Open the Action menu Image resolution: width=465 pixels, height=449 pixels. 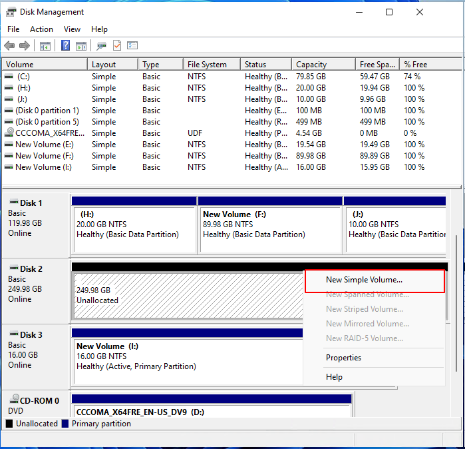coord(41,29)
